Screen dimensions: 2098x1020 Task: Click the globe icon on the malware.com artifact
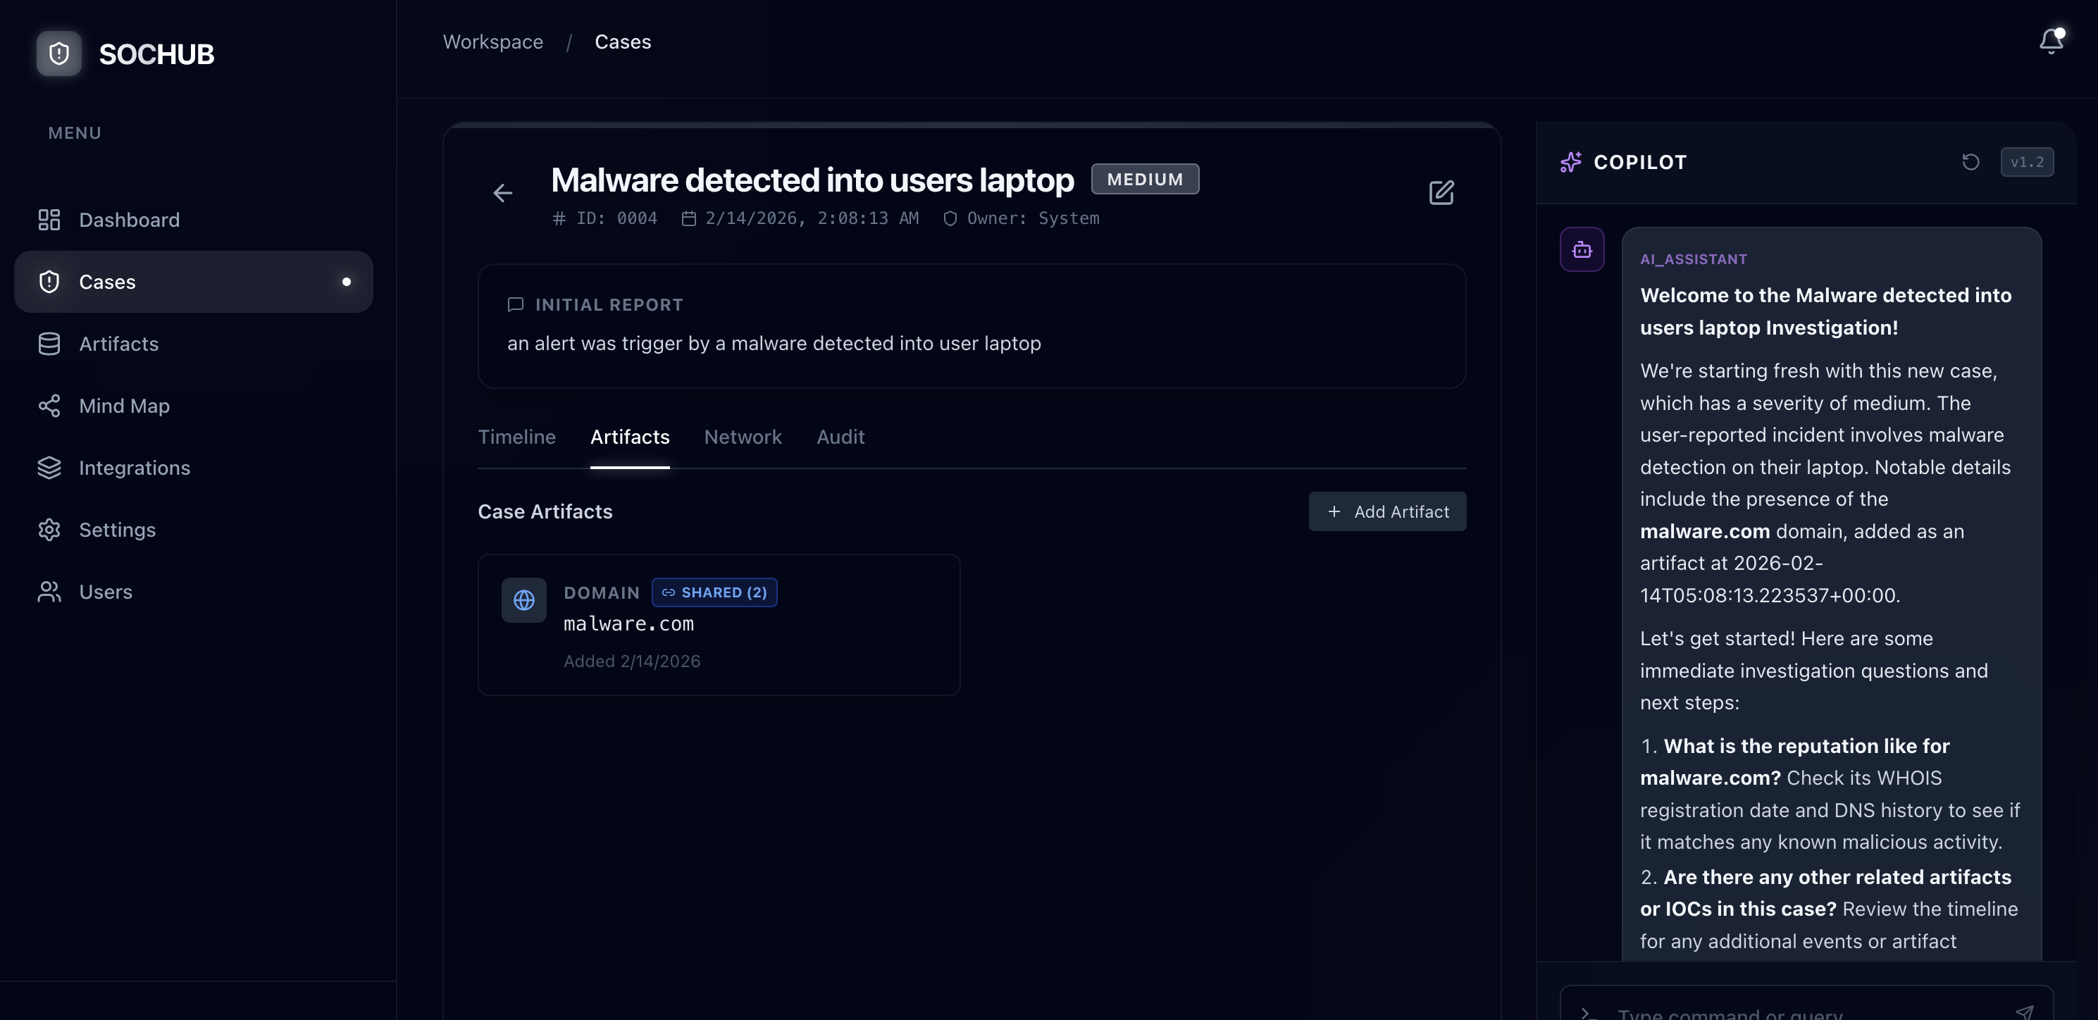tap(523, 600)
